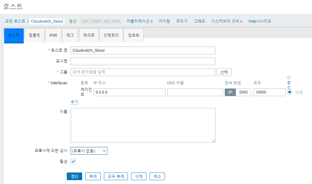Click the 호스트 page heading

13,6
